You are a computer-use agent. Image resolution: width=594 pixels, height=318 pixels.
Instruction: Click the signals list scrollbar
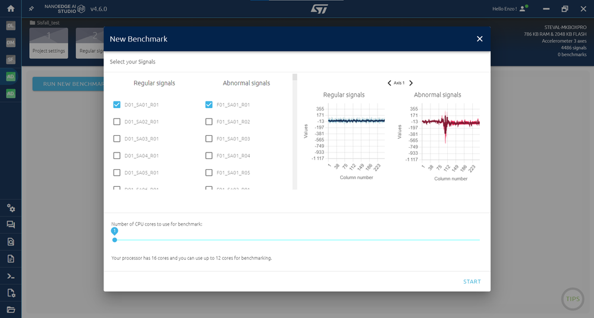point(295,132)
